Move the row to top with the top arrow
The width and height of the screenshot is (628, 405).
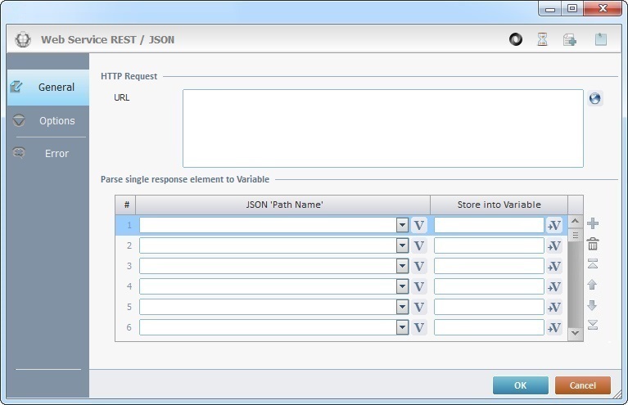tap(593, 263)
